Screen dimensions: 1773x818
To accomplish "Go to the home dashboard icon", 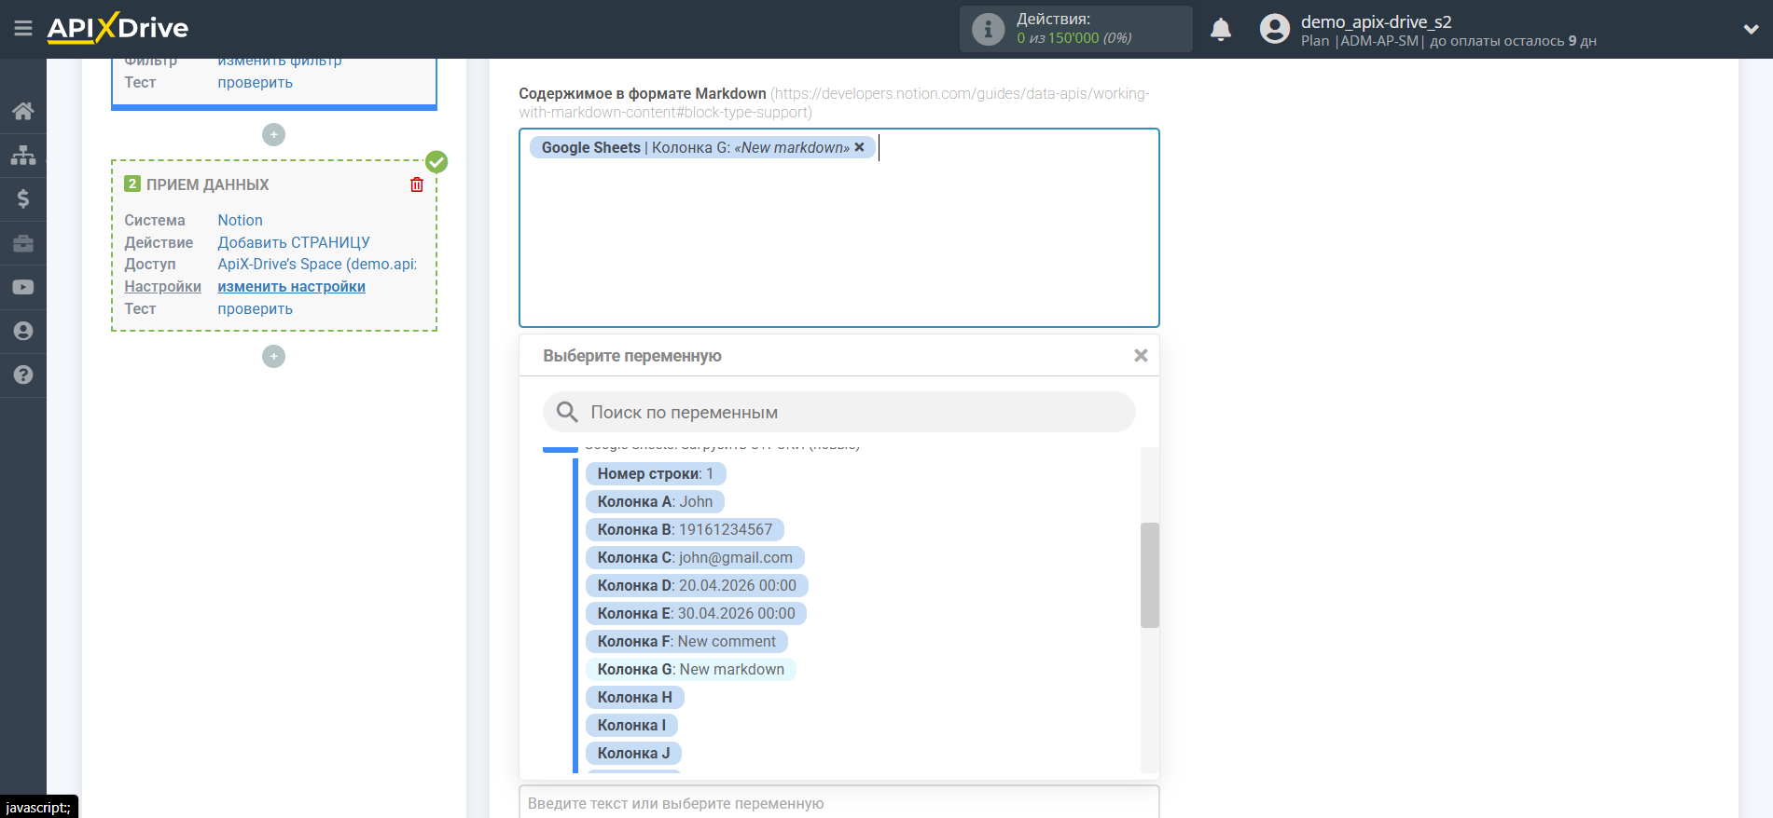I will click(23, 111).
